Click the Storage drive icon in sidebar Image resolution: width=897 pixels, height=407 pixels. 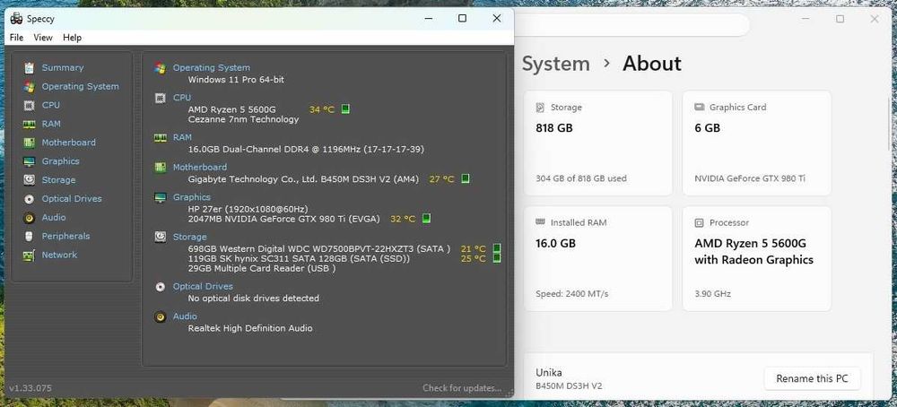[30, 180]
